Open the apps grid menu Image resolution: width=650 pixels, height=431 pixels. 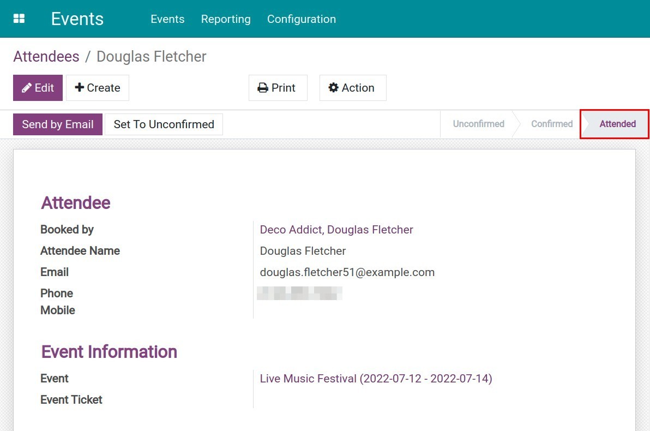(x=19, y=19)
